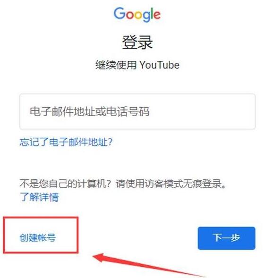The width and height of the screenshot is (266, 278).
Task: Click the empty right side of email field
Action: pyautogui.click(x=202, y=111)
